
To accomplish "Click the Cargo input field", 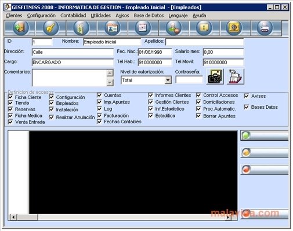I will click(73, 63).
